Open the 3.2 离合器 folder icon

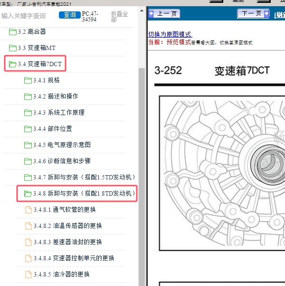12,32
